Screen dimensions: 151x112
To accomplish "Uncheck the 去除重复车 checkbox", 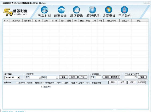I will [44, 83].
